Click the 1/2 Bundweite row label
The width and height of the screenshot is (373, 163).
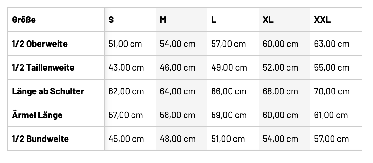point(40,139)
